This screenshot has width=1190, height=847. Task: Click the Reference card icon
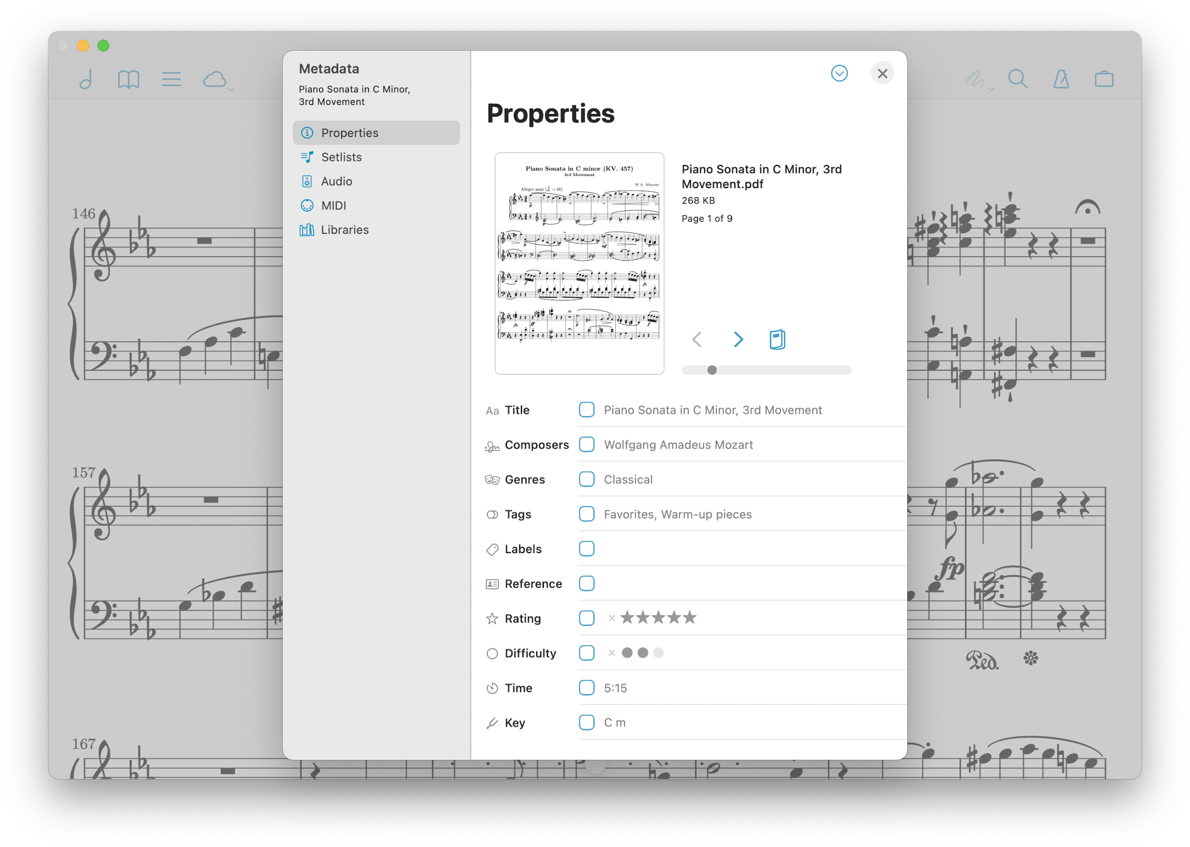[492, 584]
